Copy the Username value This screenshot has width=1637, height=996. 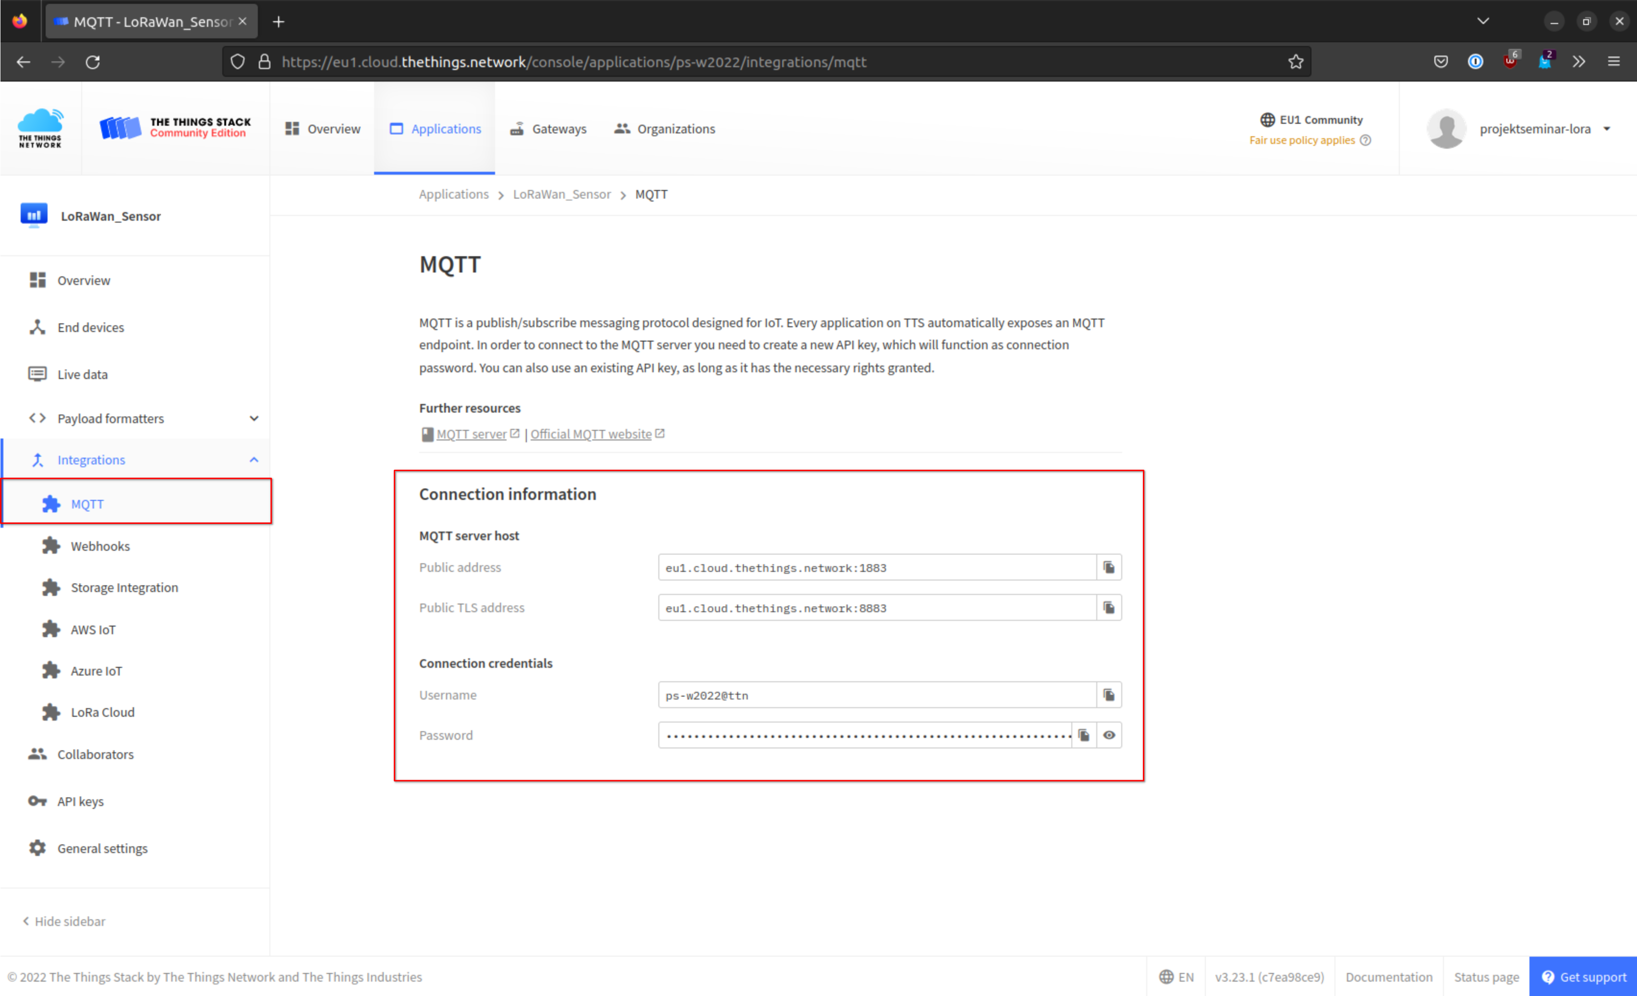click(1109, 695)
